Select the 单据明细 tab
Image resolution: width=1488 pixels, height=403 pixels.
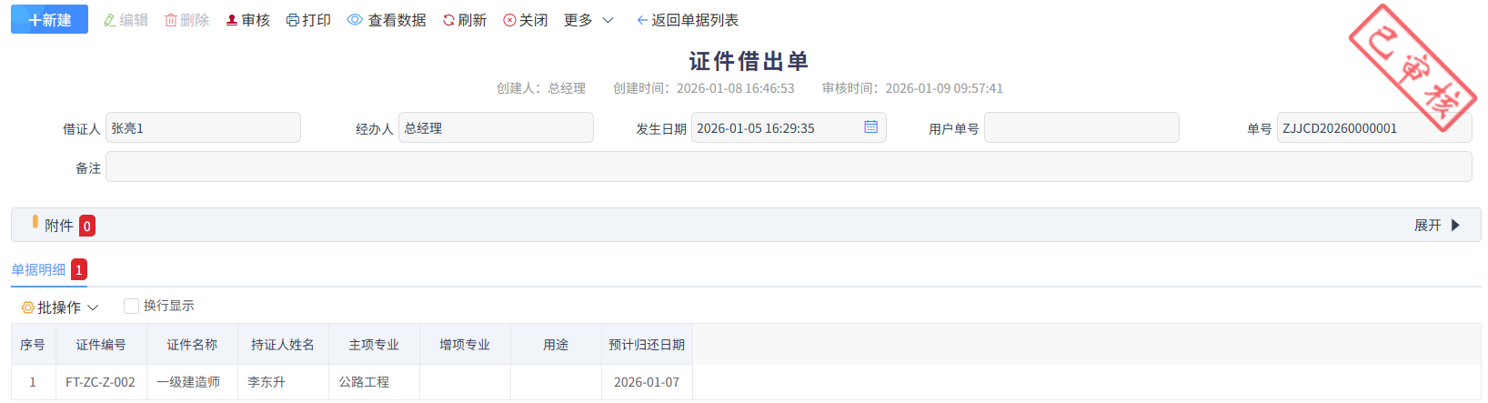(38, 270)
